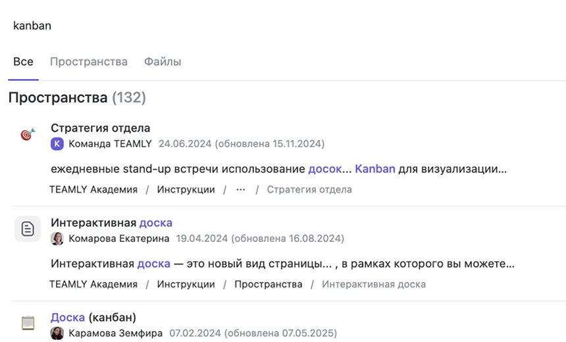This screenshot has height=342, width=566.
Task: Click Инструкции breadcrumb under Интерактивная доска
Action: pyautogui.click(x=186, y=284)
